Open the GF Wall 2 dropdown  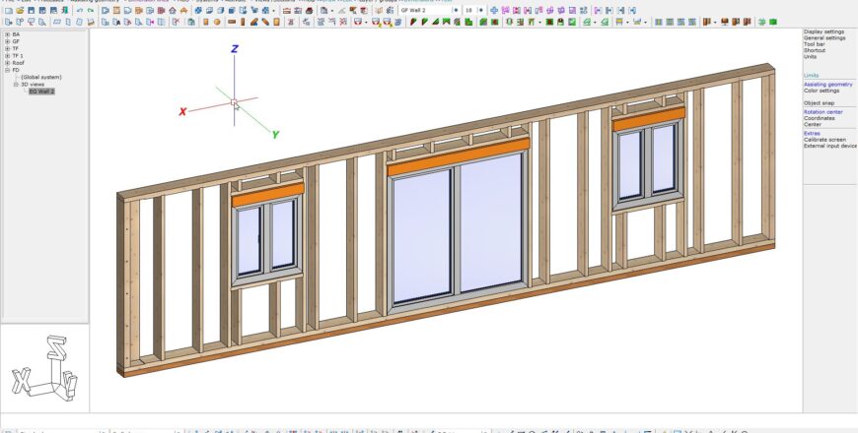(x=456, y=10)
